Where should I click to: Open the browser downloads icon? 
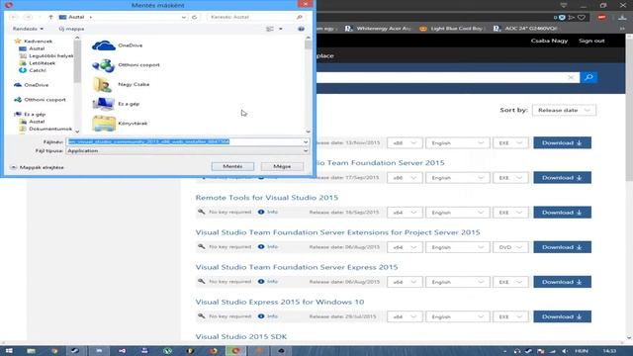point(622,18)
